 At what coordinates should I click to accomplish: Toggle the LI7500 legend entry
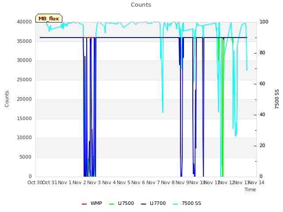pyautogui.click(x=122, y=203)
